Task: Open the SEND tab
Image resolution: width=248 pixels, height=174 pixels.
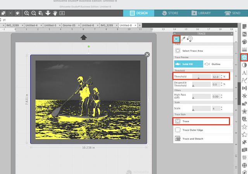Action: tap(232, 13)
